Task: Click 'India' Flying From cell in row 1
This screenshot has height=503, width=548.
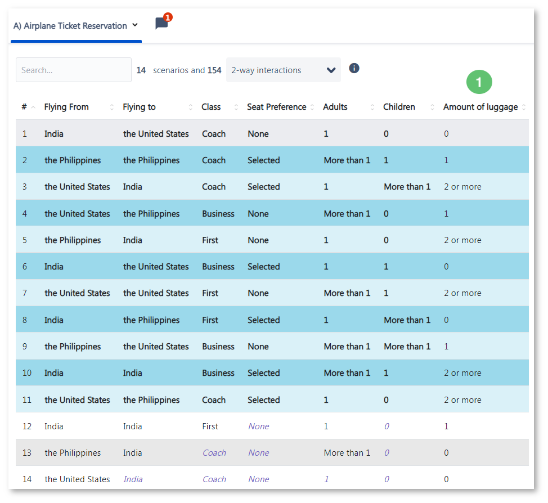Action: pyautogui.click(x=54, y=134)
